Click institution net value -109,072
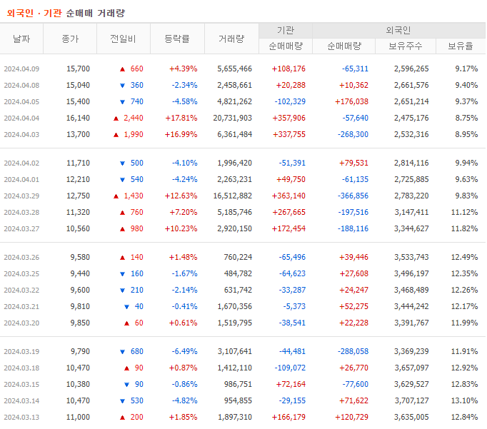The image size is (487, 429). (x=290, y=368)
